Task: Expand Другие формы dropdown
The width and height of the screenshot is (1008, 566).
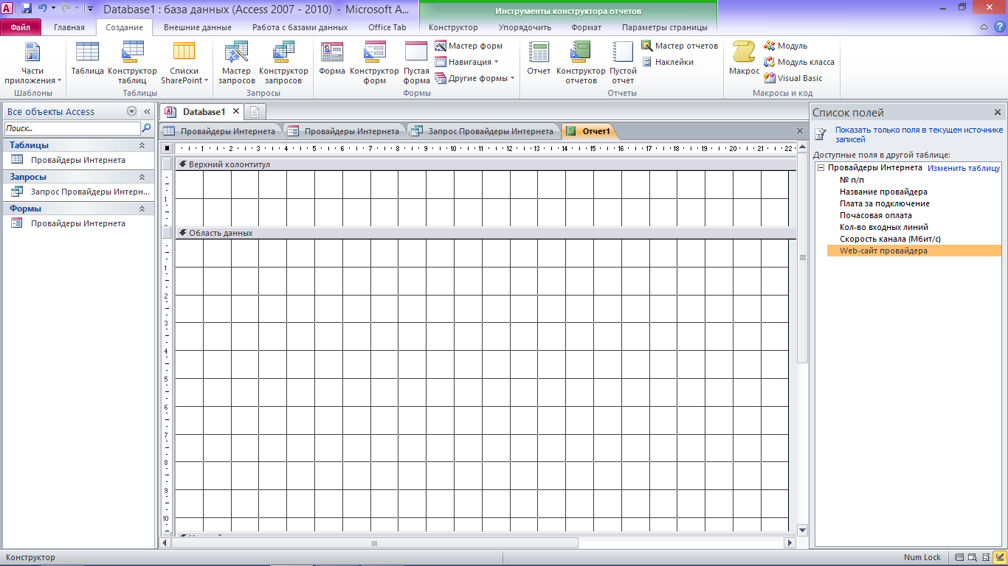Action: coord(475,78)
